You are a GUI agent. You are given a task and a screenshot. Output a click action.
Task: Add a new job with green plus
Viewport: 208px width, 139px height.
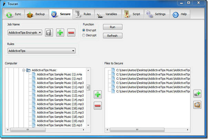coord(60,33)
